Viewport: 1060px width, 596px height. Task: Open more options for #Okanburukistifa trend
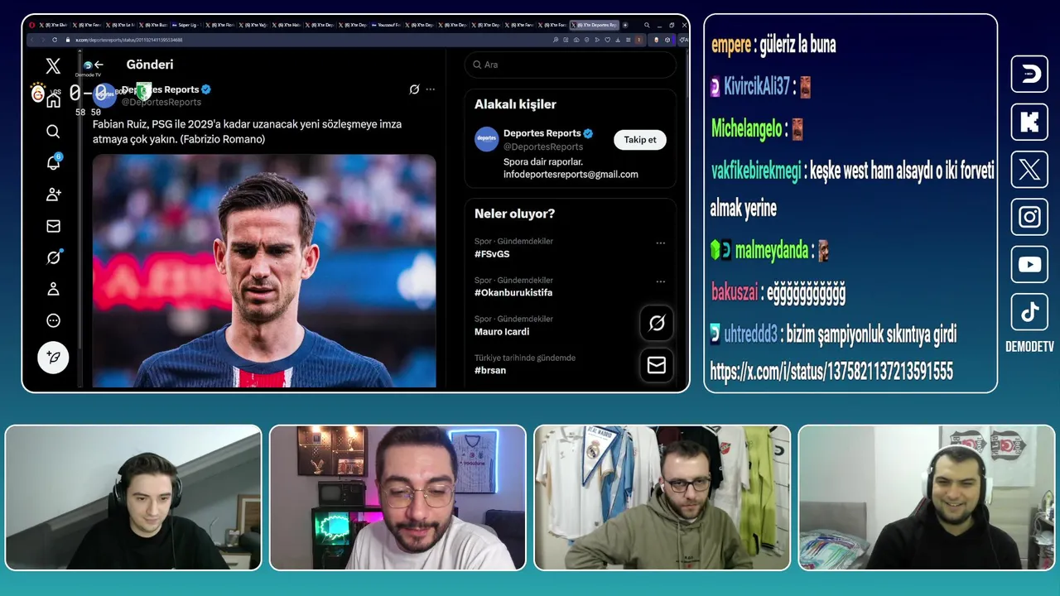(x=660, y=281)
